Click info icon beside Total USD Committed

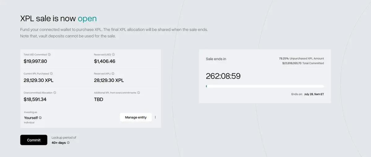pos(49,55)
